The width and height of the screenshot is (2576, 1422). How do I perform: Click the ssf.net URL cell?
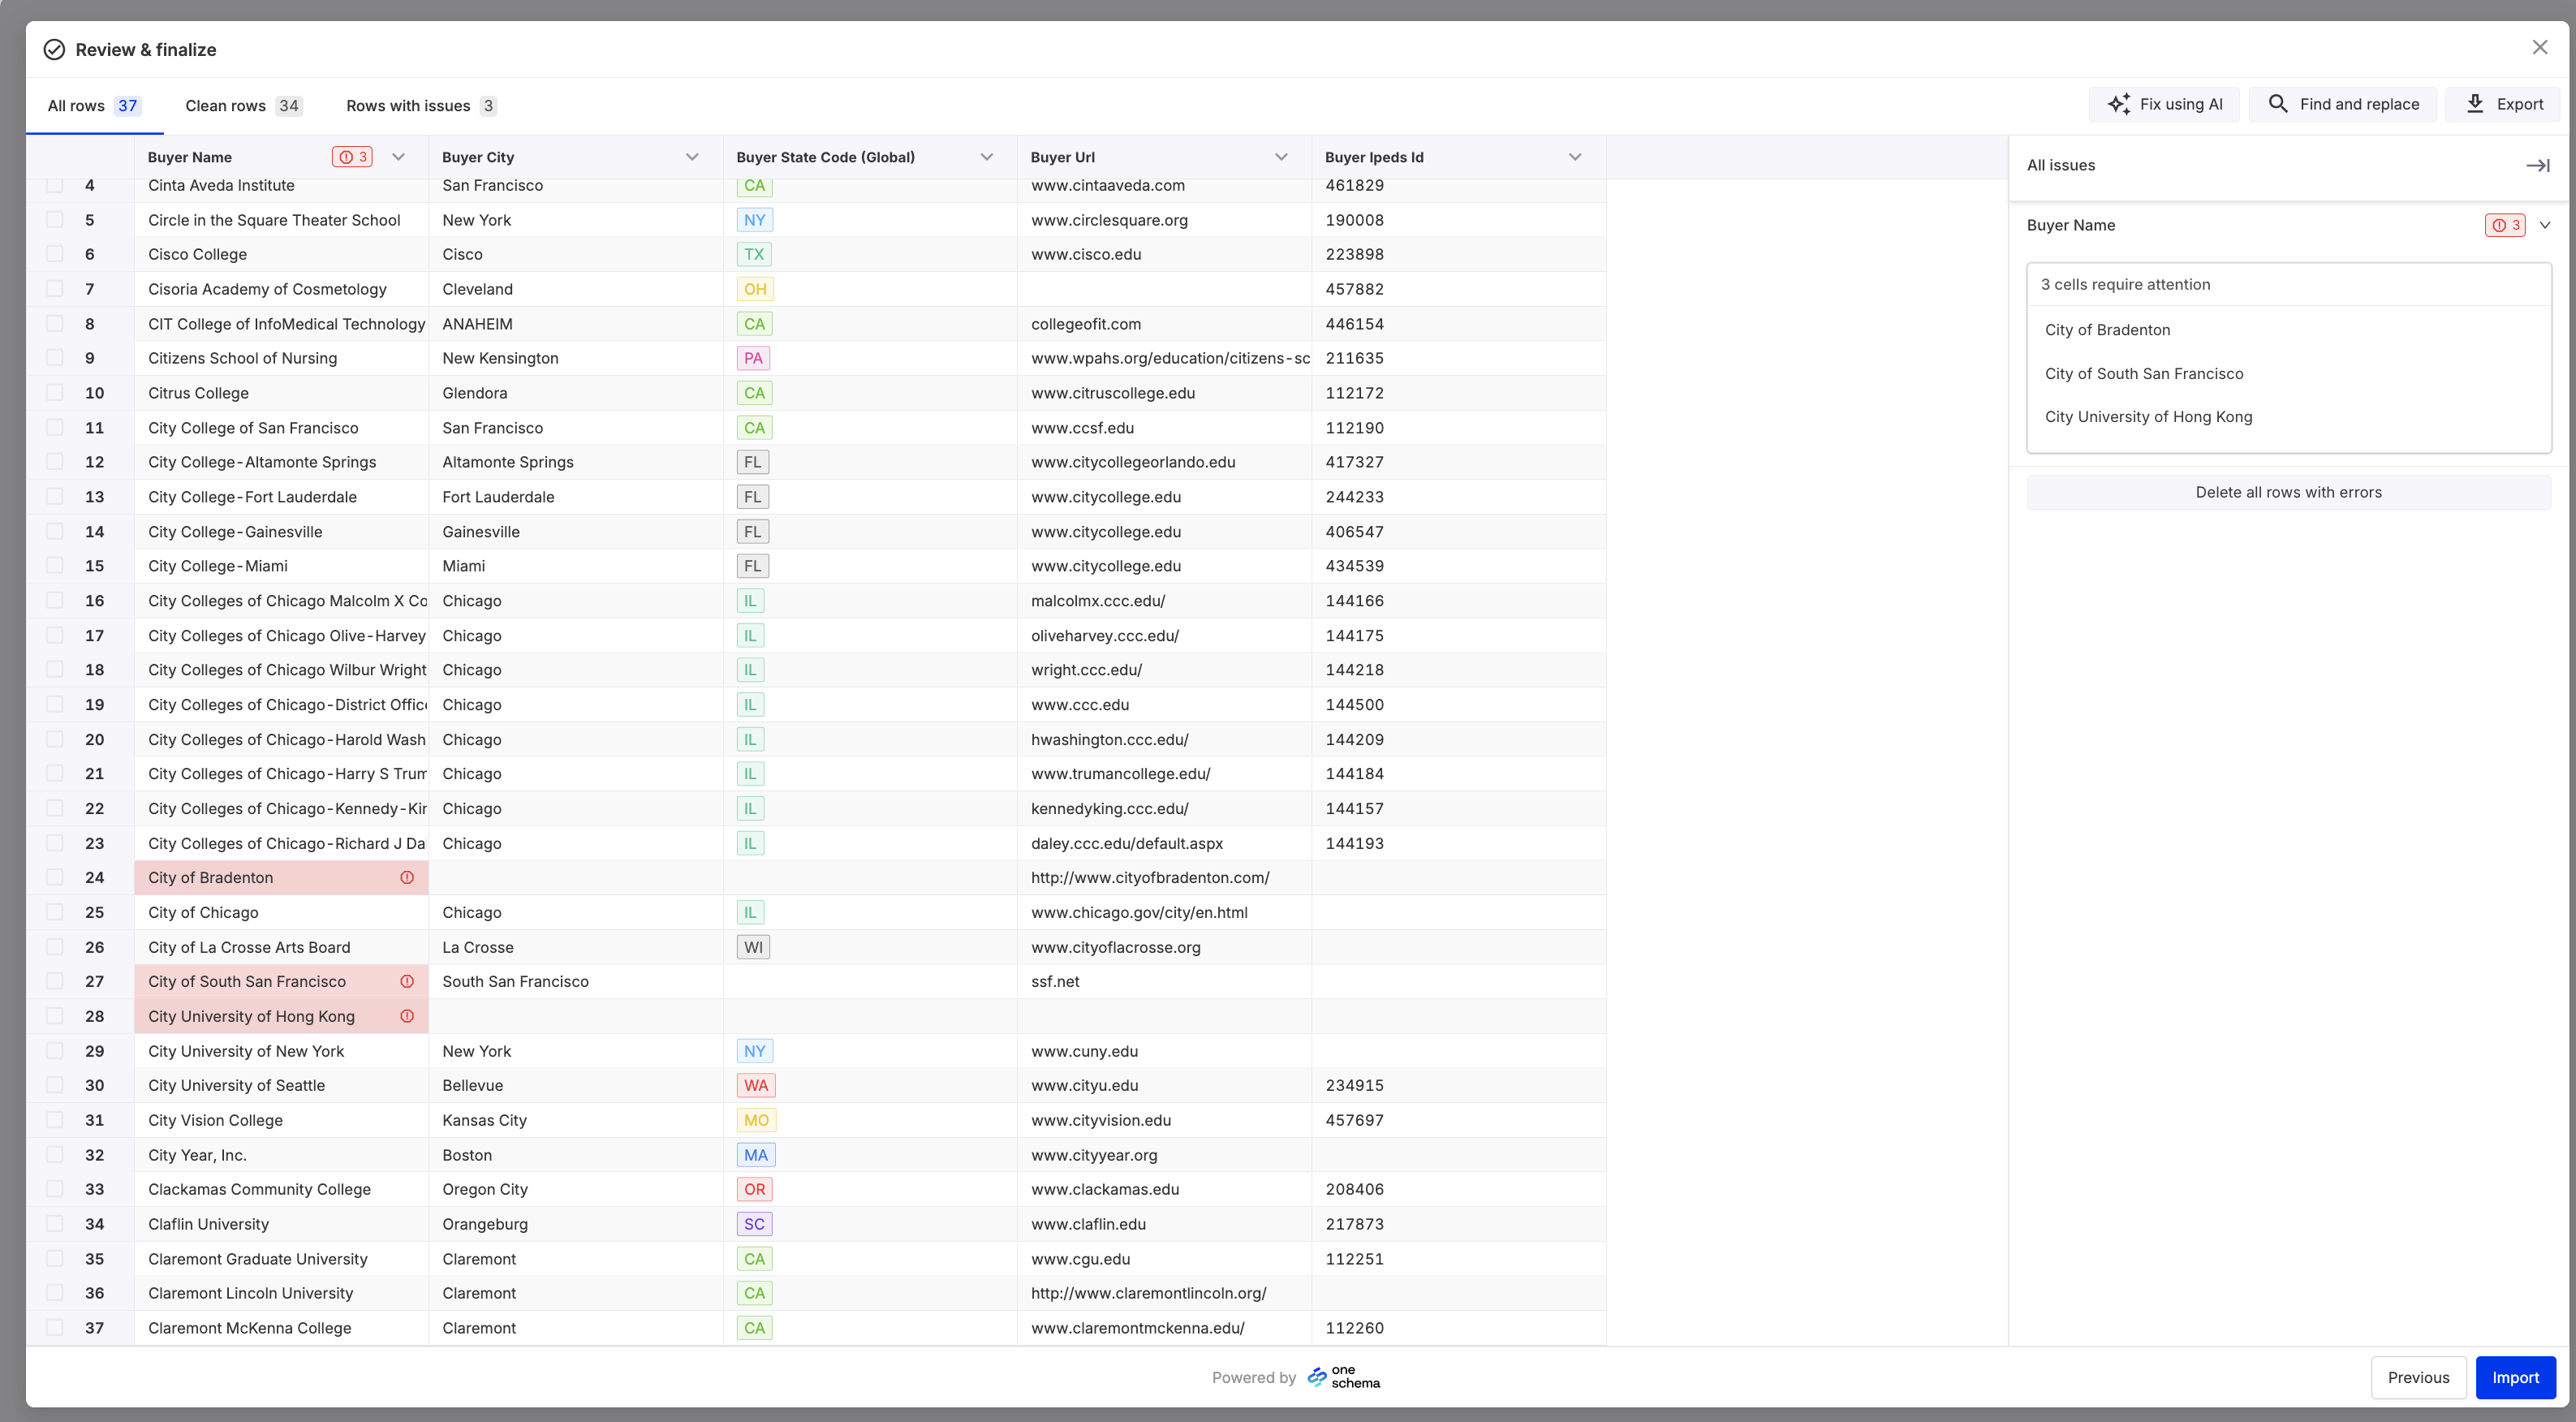(x=1164, y=982)
